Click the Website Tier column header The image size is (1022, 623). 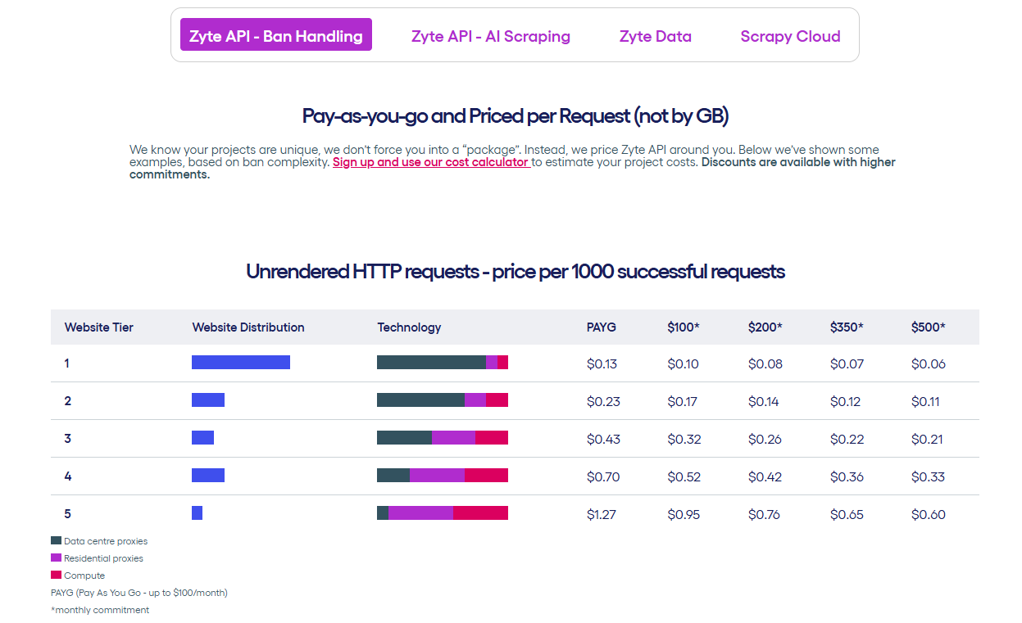coord(98,327)
